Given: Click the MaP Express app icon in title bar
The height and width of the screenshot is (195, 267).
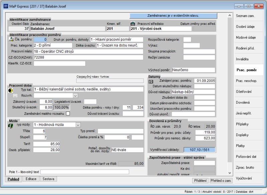Looking at the screenshot, I should click(6, 6).
